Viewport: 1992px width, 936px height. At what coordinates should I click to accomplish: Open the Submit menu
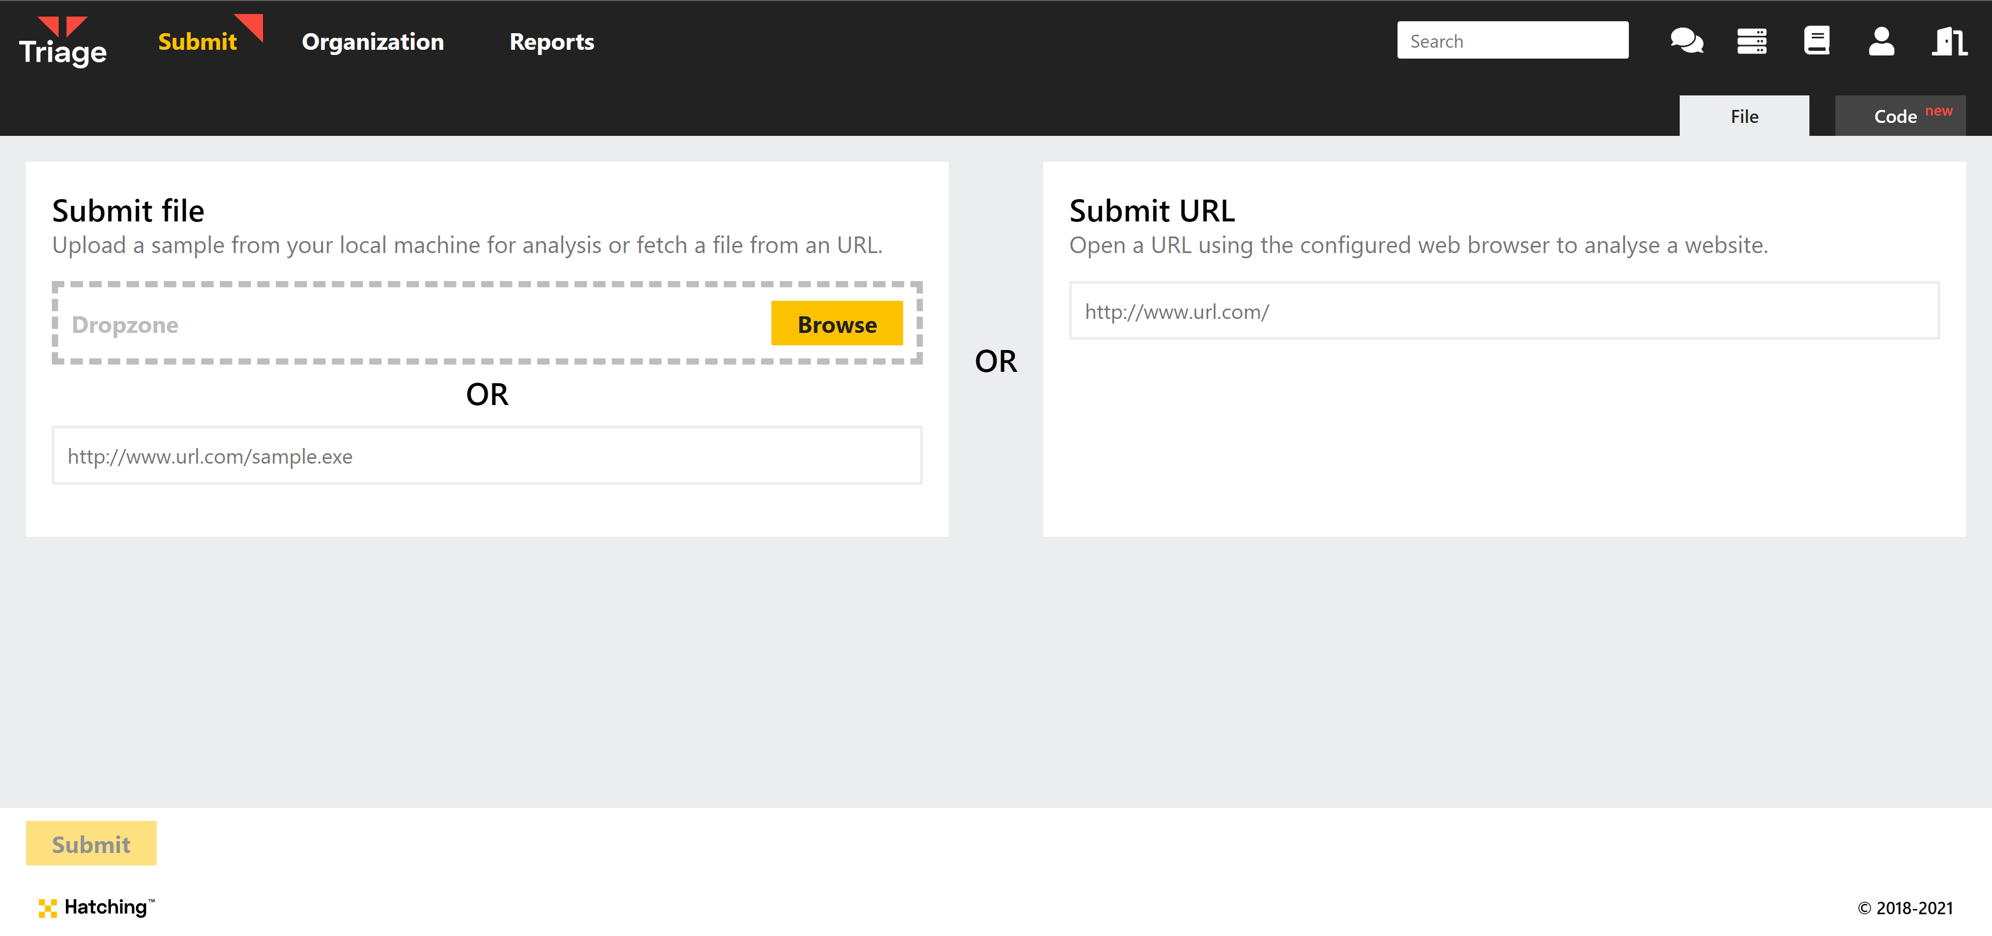point(197,41)
